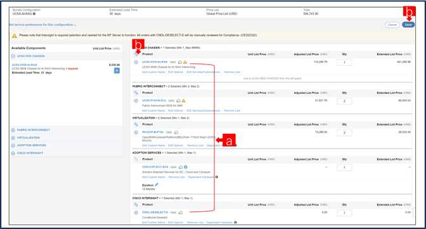426x229 pixels.
Task: Click the link icon in Virtualization table header
Action: [136, 124]
